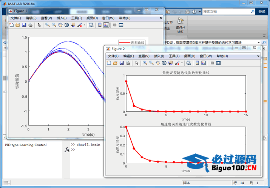Viewport: 270px width, 188px height.
Task: Open 插入(I) menu in Figure 2
Action: coord(159,56)
